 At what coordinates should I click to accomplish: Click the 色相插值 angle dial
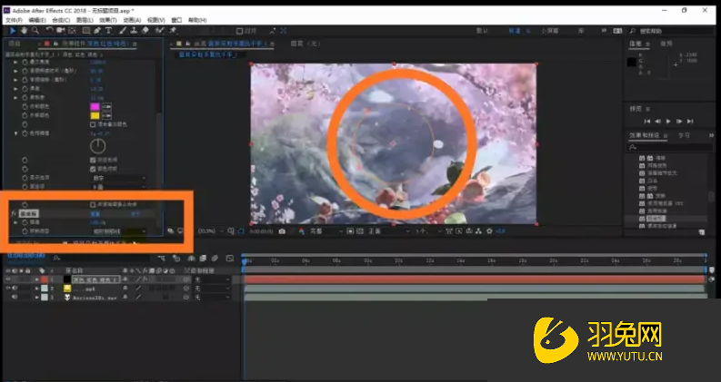click(97, 146)
